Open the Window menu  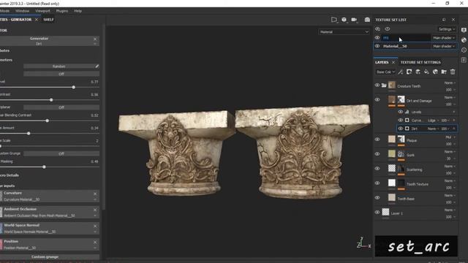point(23,11)
